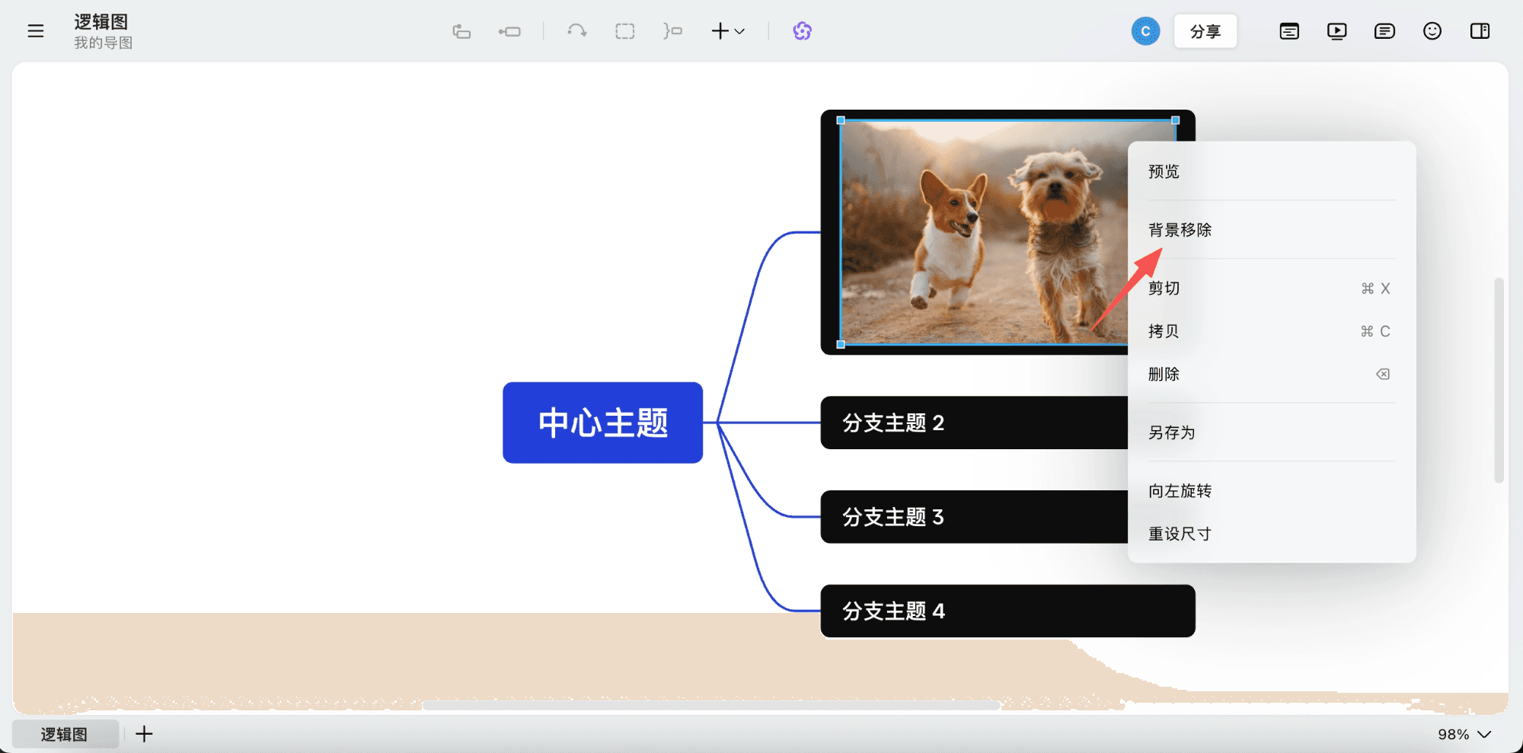Image resolution: width=1523 pixels, height=753 pixels.
Task: Open the comments panel icon
Action: [x=1384, y=31]
